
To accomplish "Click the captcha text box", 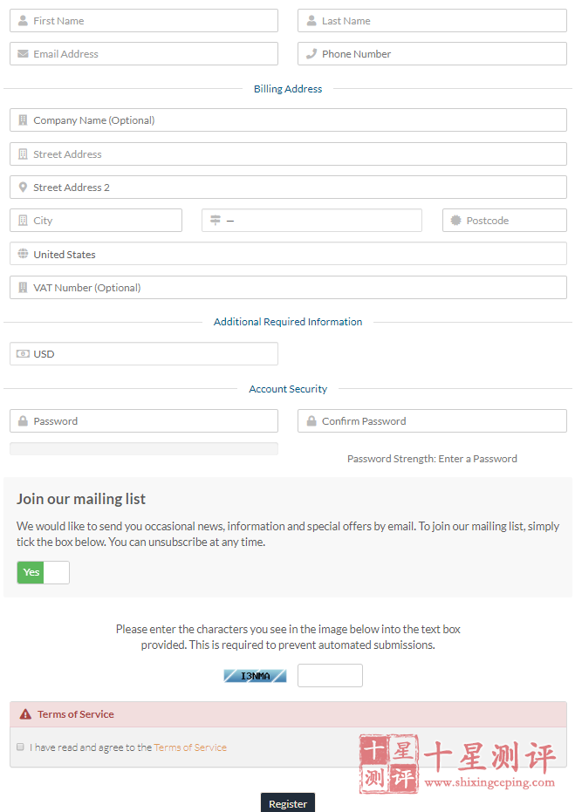I will tap(330, 675).
